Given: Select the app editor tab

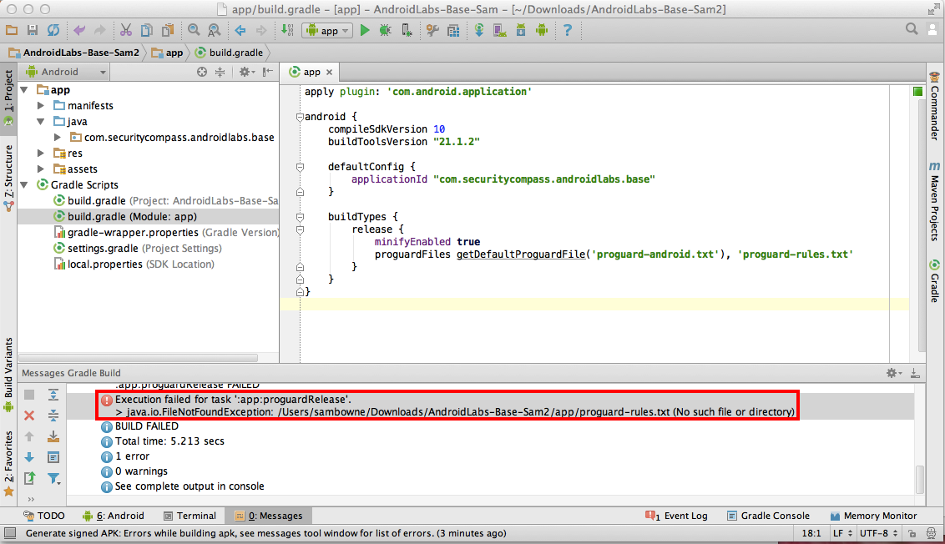Looking at the screenshot, I should coord(311,72).
